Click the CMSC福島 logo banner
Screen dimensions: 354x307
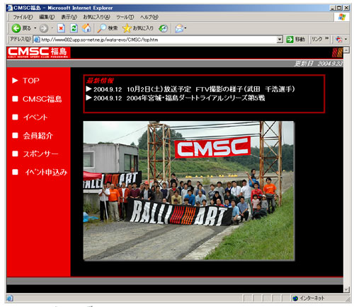click(x=38, y=52)
